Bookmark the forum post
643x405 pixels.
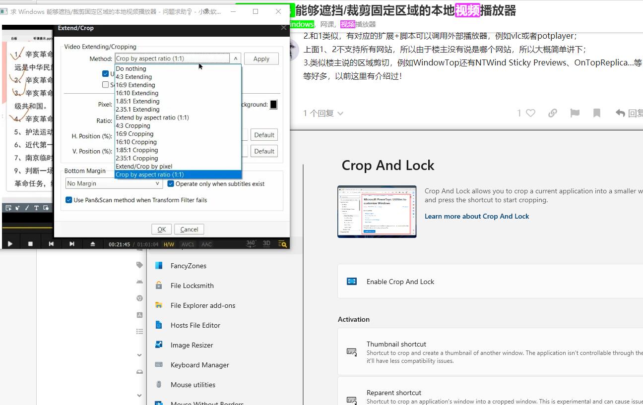[x=597, y=113]
